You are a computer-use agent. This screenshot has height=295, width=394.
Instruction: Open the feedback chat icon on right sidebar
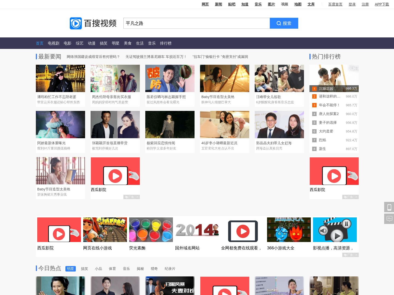389,219
